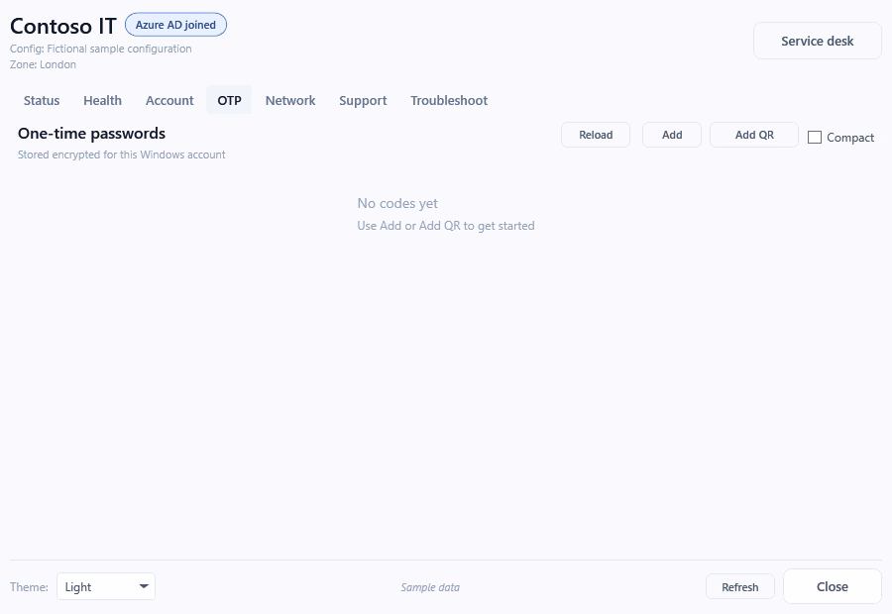Click 'Stored encrypted for this Windows account'

(121, 154)
